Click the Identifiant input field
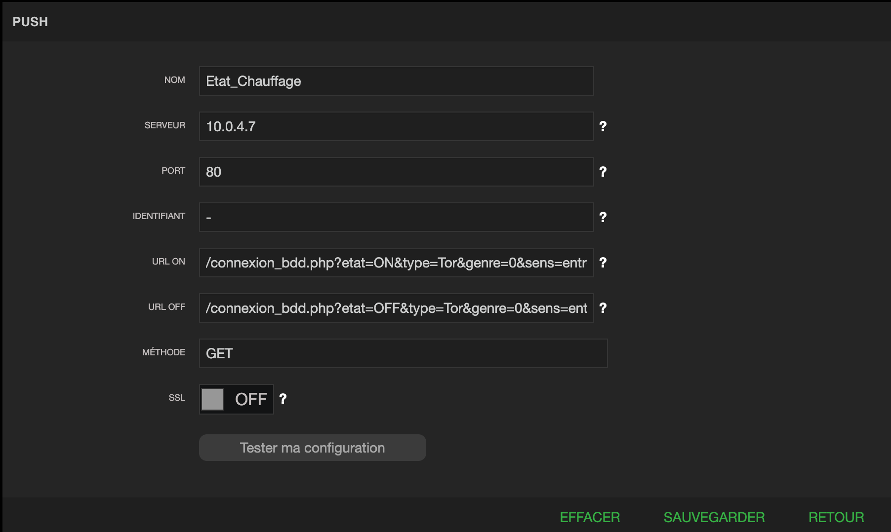 tap(396, 217)
